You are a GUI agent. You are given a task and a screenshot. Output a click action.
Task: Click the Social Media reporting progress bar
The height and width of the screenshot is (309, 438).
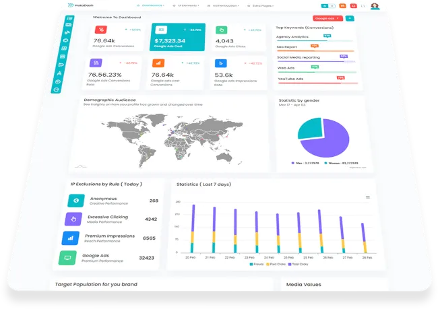click(x=316, y=61)
